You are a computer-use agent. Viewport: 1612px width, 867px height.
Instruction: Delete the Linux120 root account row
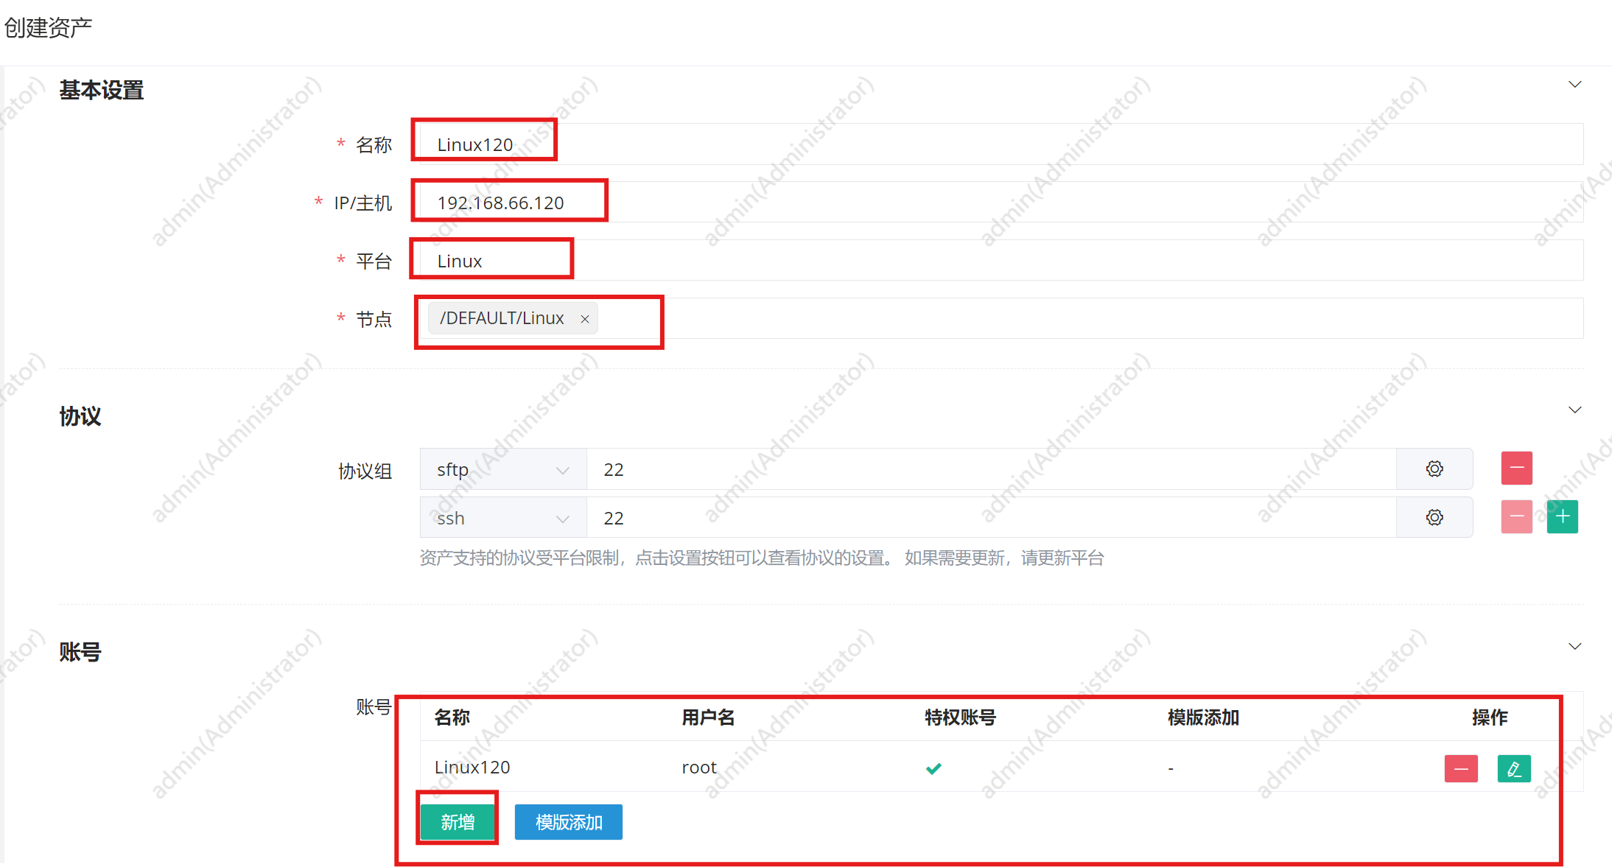[1461, 769]
